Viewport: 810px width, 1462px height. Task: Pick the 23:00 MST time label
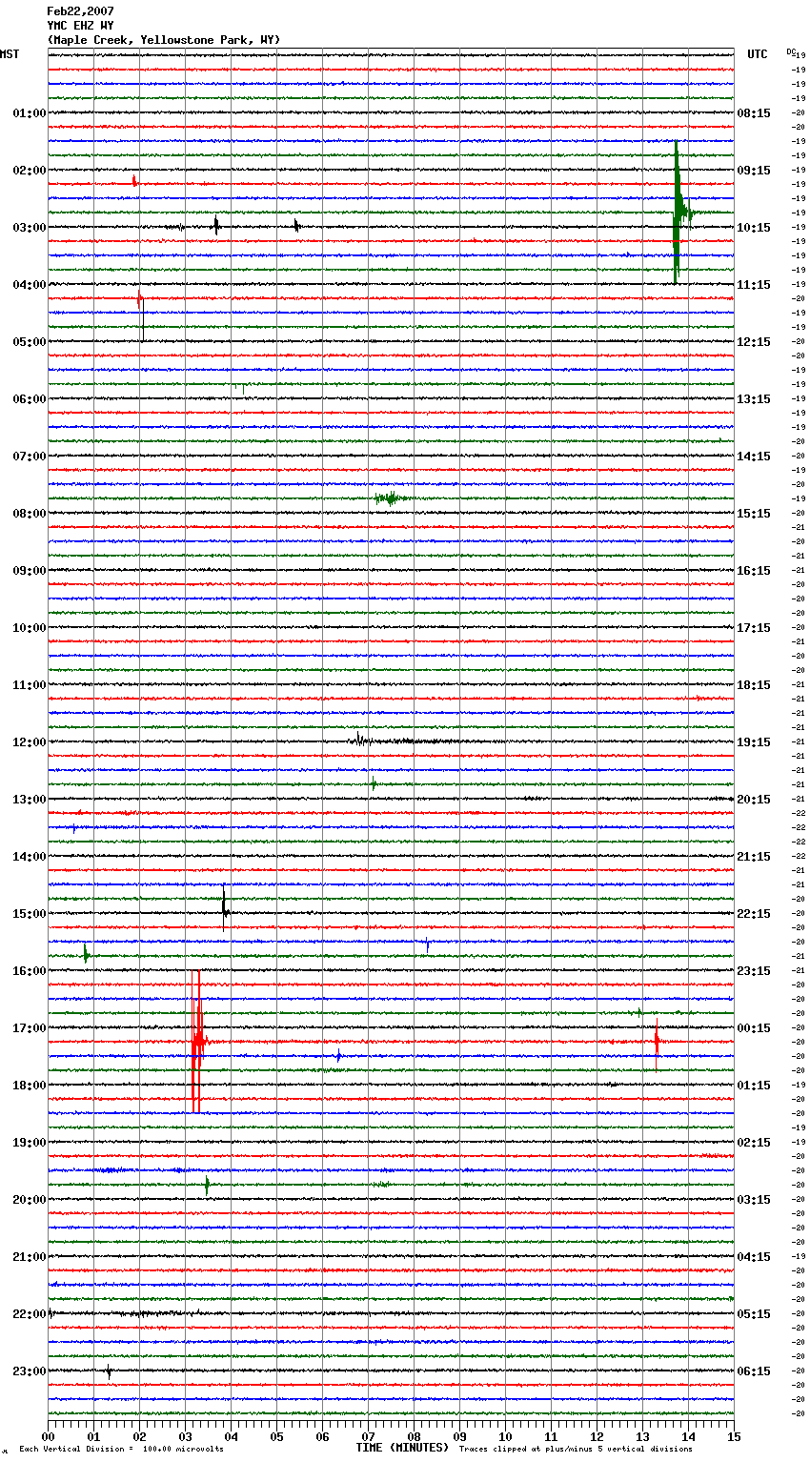tap(29, 1371)
